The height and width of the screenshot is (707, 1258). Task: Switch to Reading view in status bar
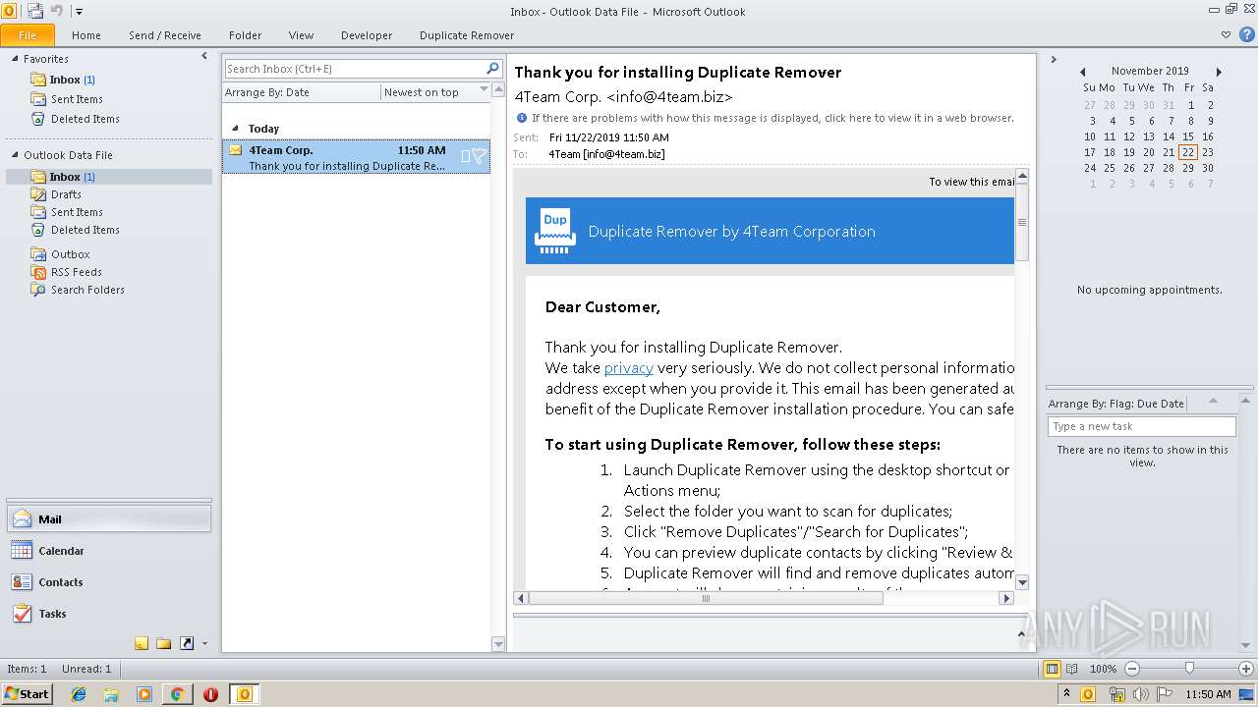1073,669
